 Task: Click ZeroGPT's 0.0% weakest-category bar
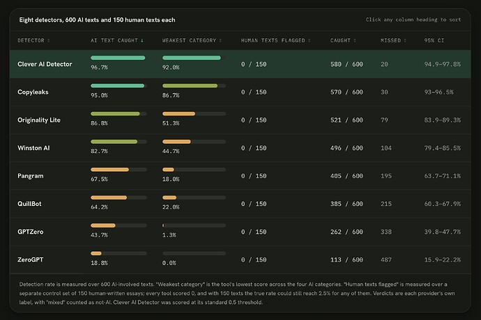pyautogui.click(x=194, y=253)
